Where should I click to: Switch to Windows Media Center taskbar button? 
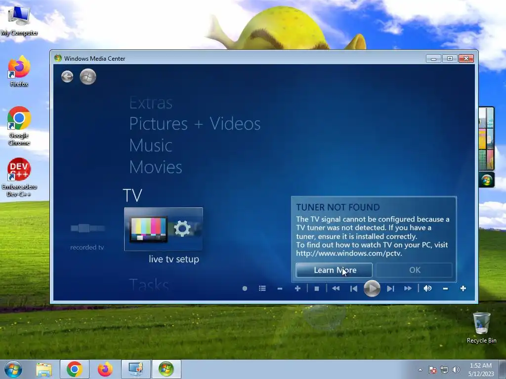166,369
